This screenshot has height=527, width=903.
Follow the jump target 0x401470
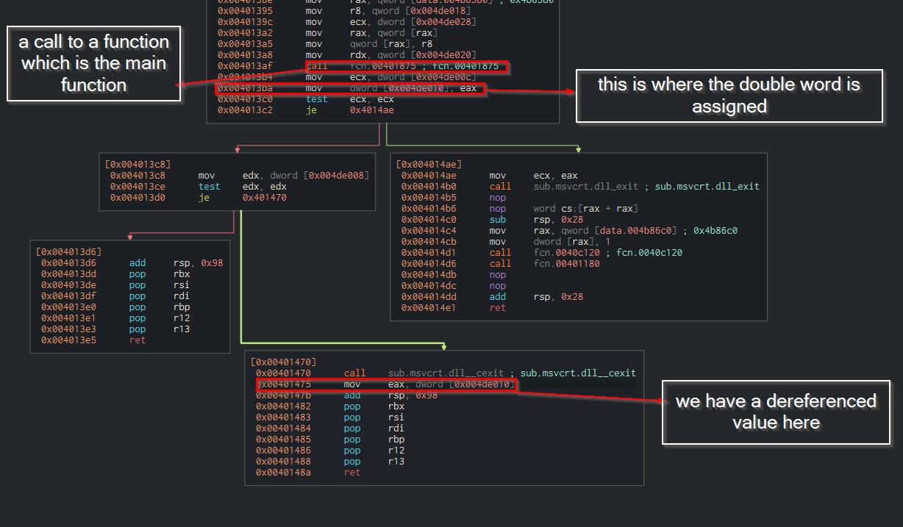coord(265,198)
